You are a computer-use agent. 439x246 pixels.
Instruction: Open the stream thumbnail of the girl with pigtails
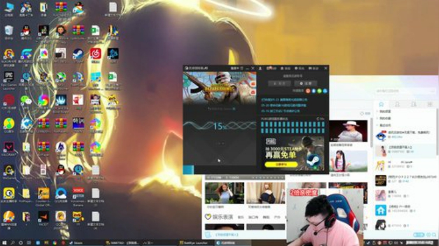click(x=348, y=161)
